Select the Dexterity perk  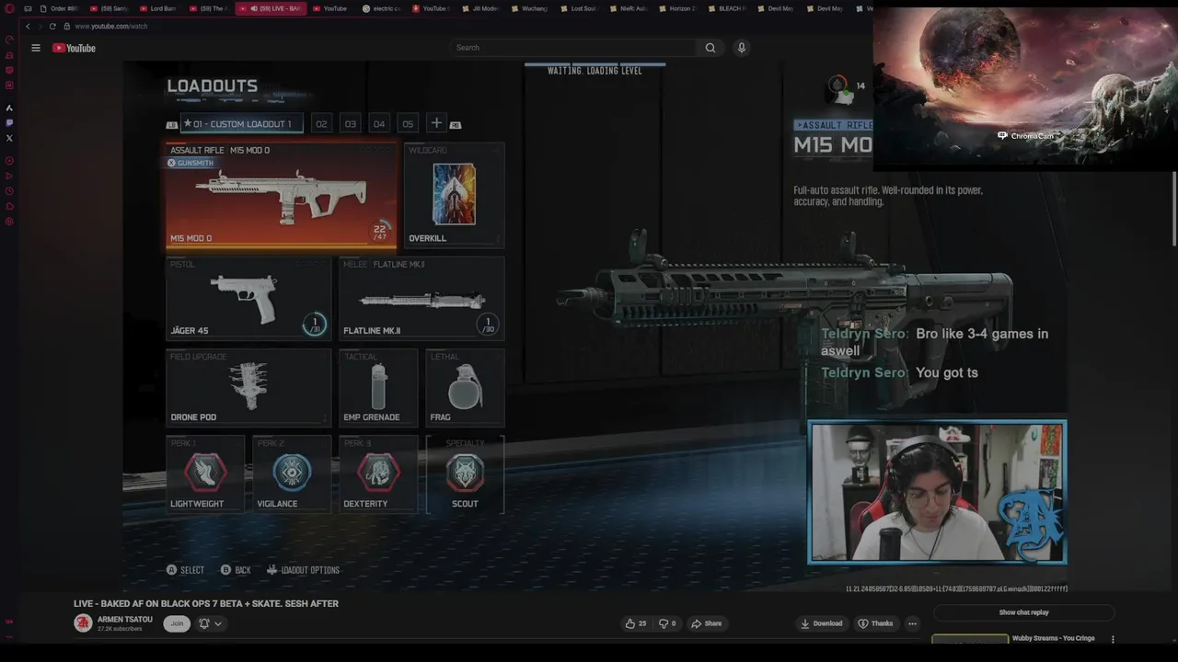tap(378, 474)
